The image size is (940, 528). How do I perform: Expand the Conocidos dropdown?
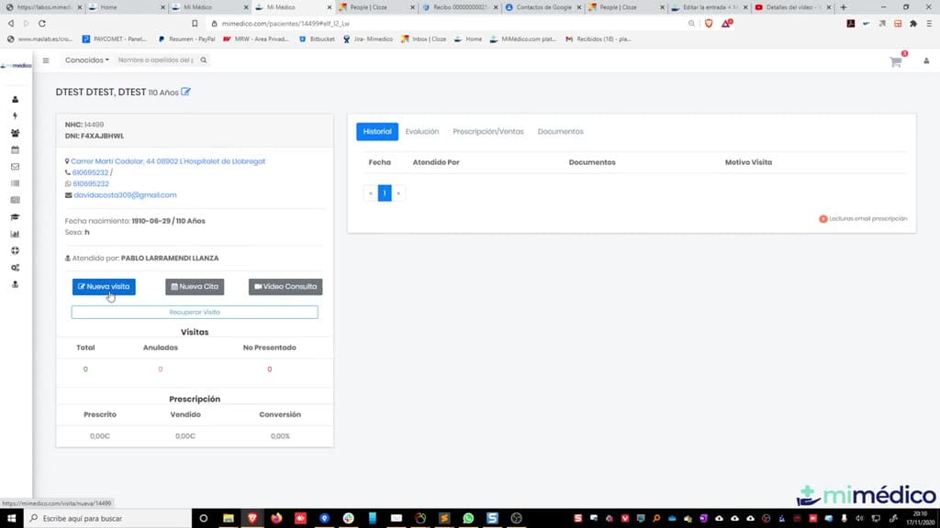[87, 60]
